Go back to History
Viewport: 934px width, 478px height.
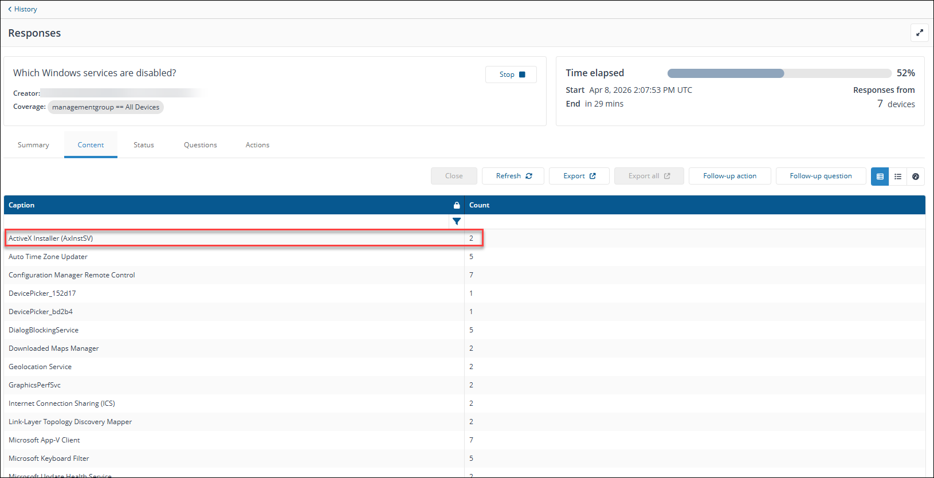22,9
